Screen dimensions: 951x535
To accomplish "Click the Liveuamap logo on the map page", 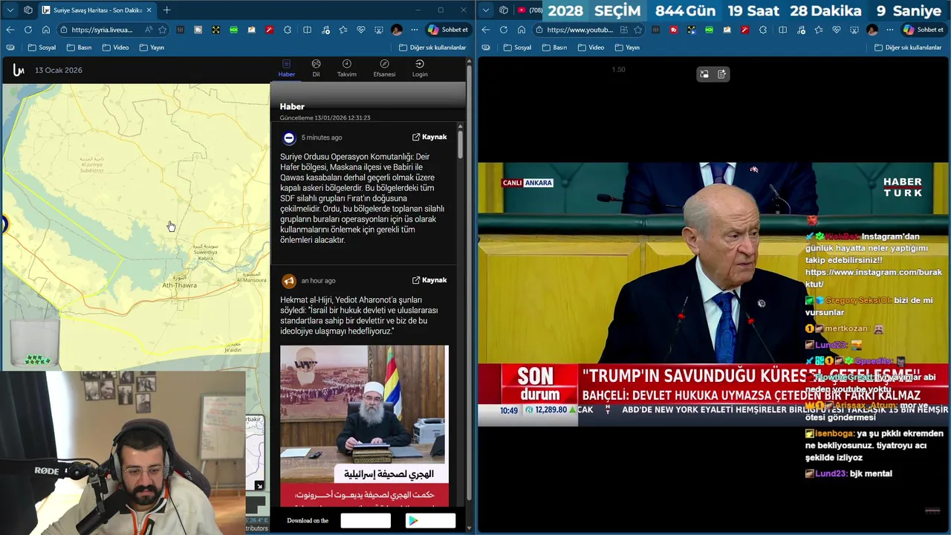I will 19,70.
